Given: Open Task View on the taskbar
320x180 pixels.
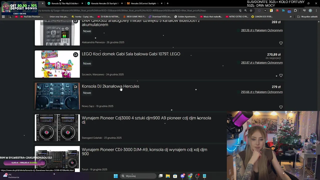Looking at the screenshot, I should point(160,176).
